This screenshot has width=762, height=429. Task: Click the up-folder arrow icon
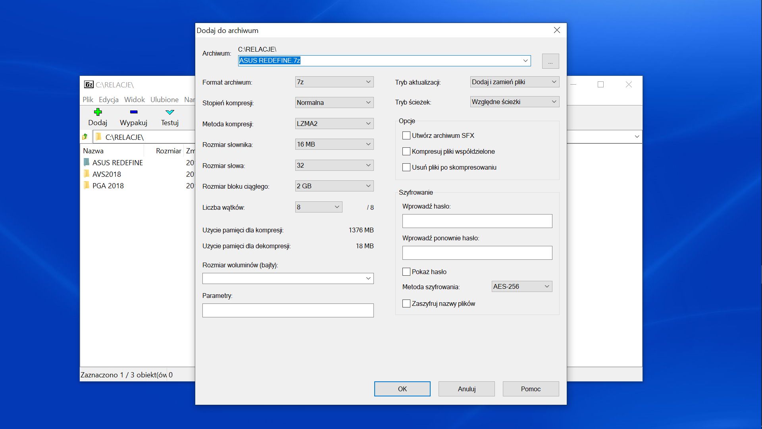[85, 137]
